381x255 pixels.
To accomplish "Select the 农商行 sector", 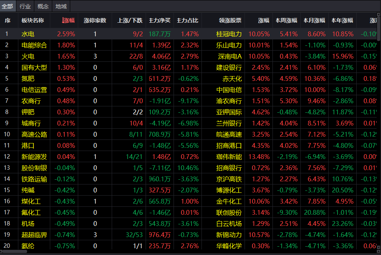I will pos(31,101).
